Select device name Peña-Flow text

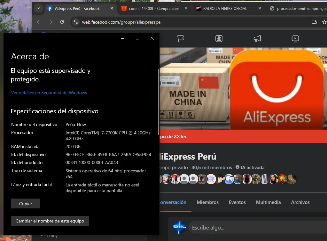tap(76, 124)
